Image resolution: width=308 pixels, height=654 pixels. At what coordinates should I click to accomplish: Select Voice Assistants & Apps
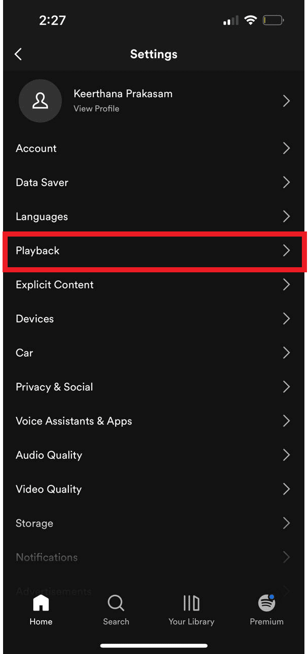tap(154, 421)
